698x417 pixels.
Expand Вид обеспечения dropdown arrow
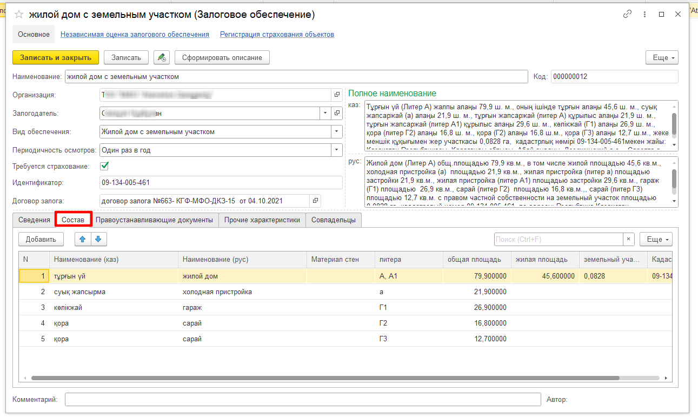337,131
